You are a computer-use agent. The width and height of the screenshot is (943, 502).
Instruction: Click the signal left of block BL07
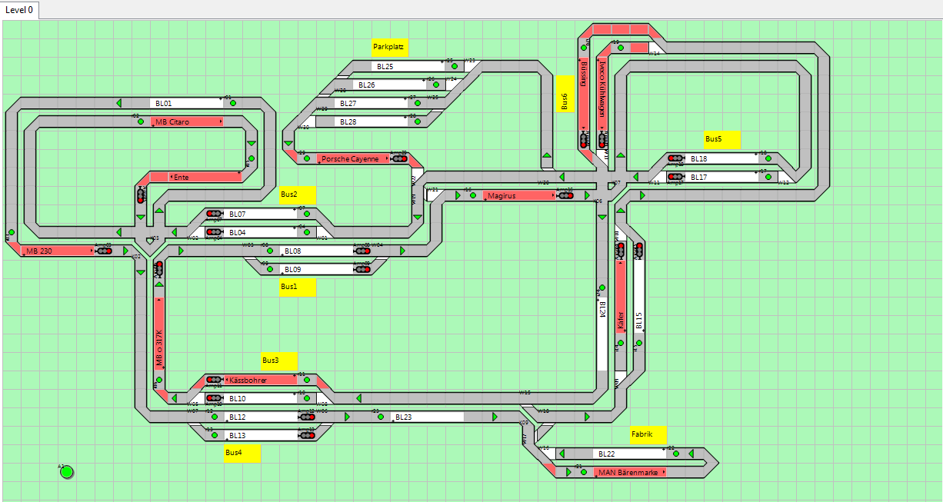[214, 214]
